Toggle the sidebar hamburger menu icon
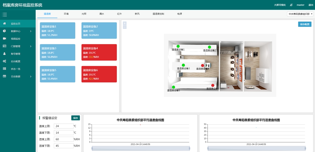 [x=5, y=14]
